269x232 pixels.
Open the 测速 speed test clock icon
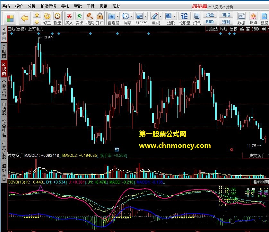pyautogui.click(x=57, y=19)
